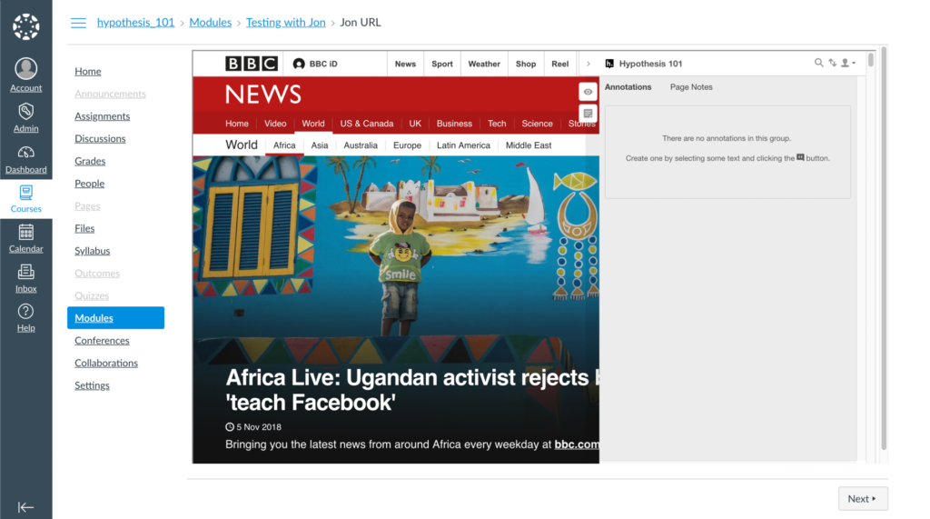Viewport: 930px width, 519px height.
Task: Go to the Dashboard speedometer icon
Action: pyautogui.click(x=26, y=153)
